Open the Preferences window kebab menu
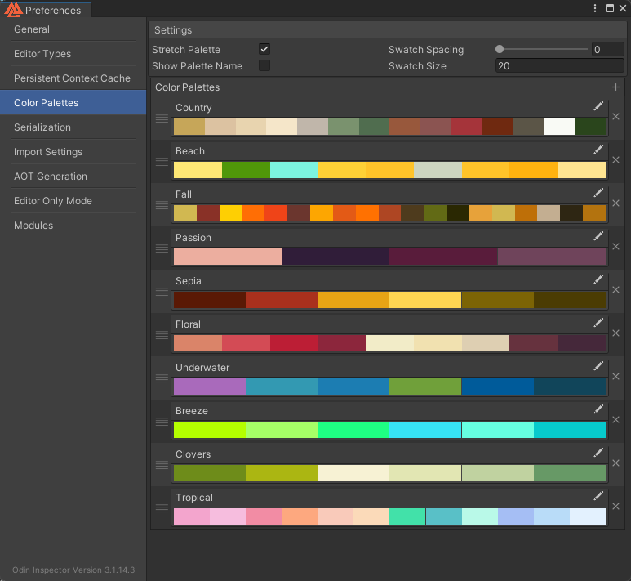The height and width of the screenshot is (581, 631). (595, 8)
